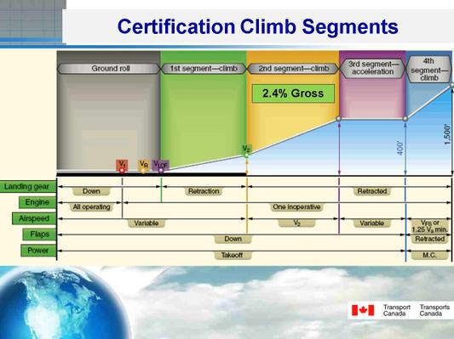Click the 2.4% Gross green box
The height and width of the screenshot is (339, 454).
click(293, 93)
